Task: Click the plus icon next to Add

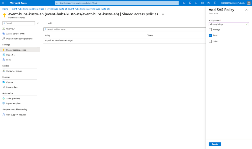Action: coord(46,23)
